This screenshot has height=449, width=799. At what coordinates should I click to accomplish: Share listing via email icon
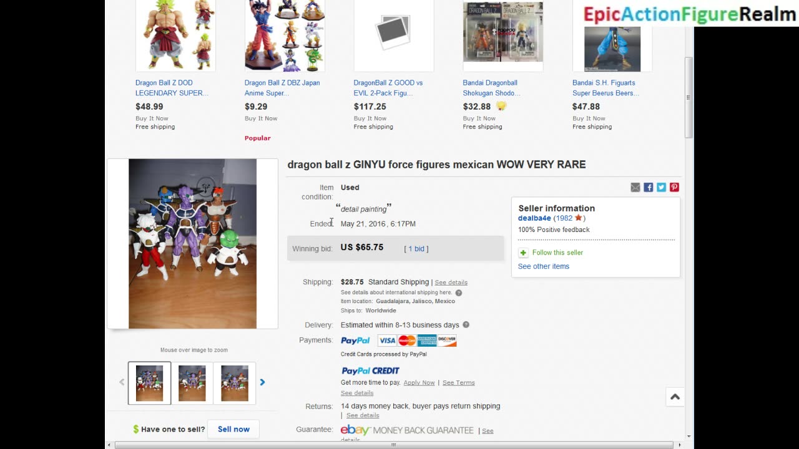[x=635, y=187]
